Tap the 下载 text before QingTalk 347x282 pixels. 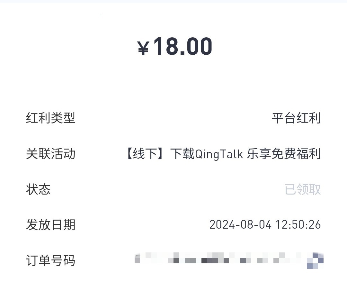coord(182,154)
